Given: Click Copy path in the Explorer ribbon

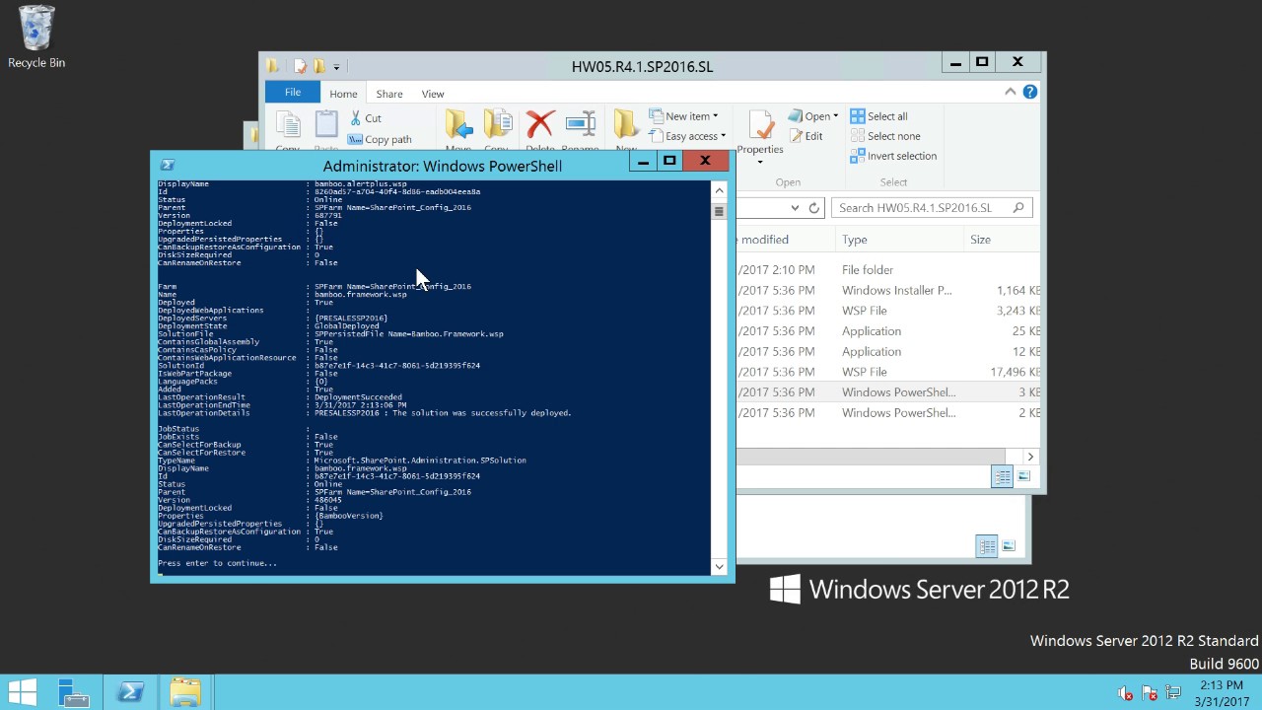Looking at the screenshot, I should pyautogui.click(x=380, y=139).
